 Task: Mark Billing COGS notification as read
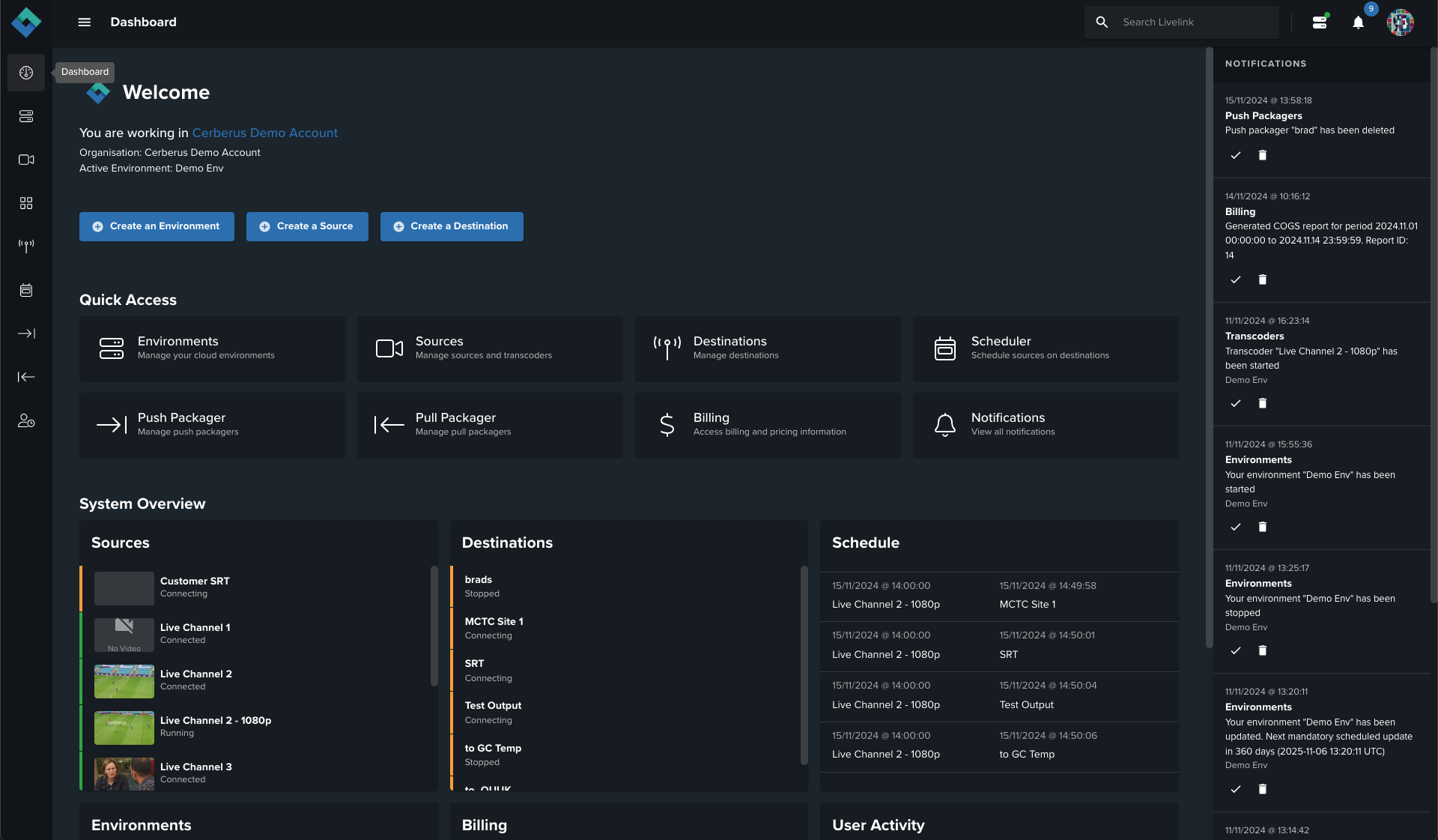point(1236,280)
